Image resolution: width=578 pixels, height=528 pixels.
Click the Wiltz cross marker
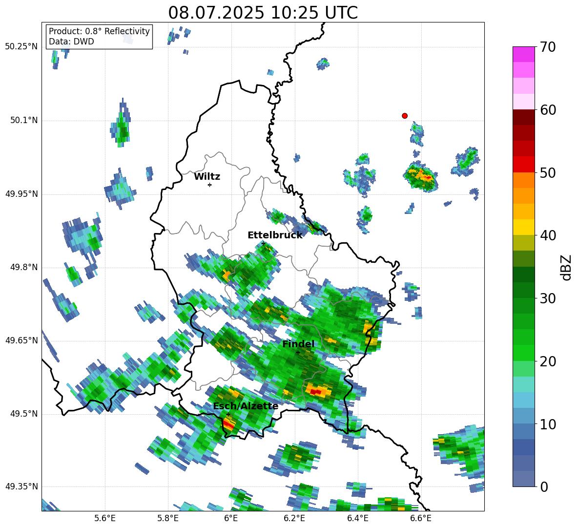point(209,185)
